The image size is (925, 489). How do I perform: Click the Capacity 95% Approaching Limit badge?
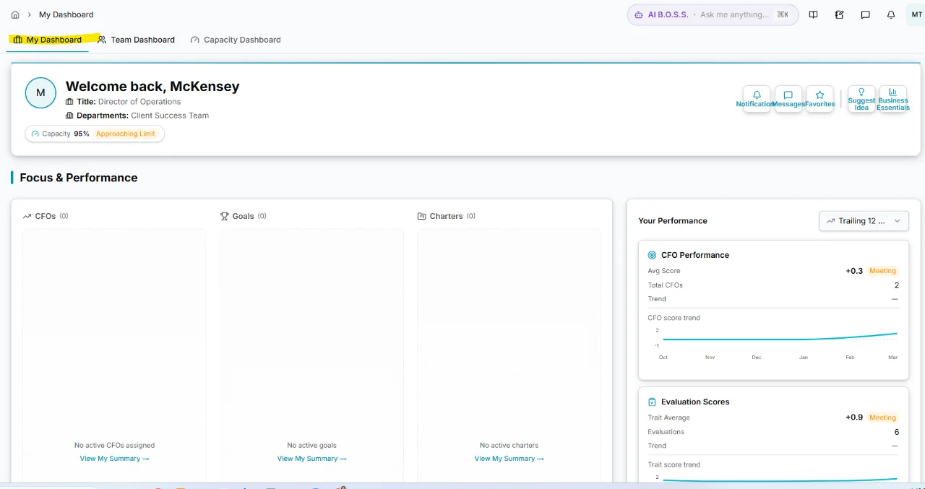(95, 134)
